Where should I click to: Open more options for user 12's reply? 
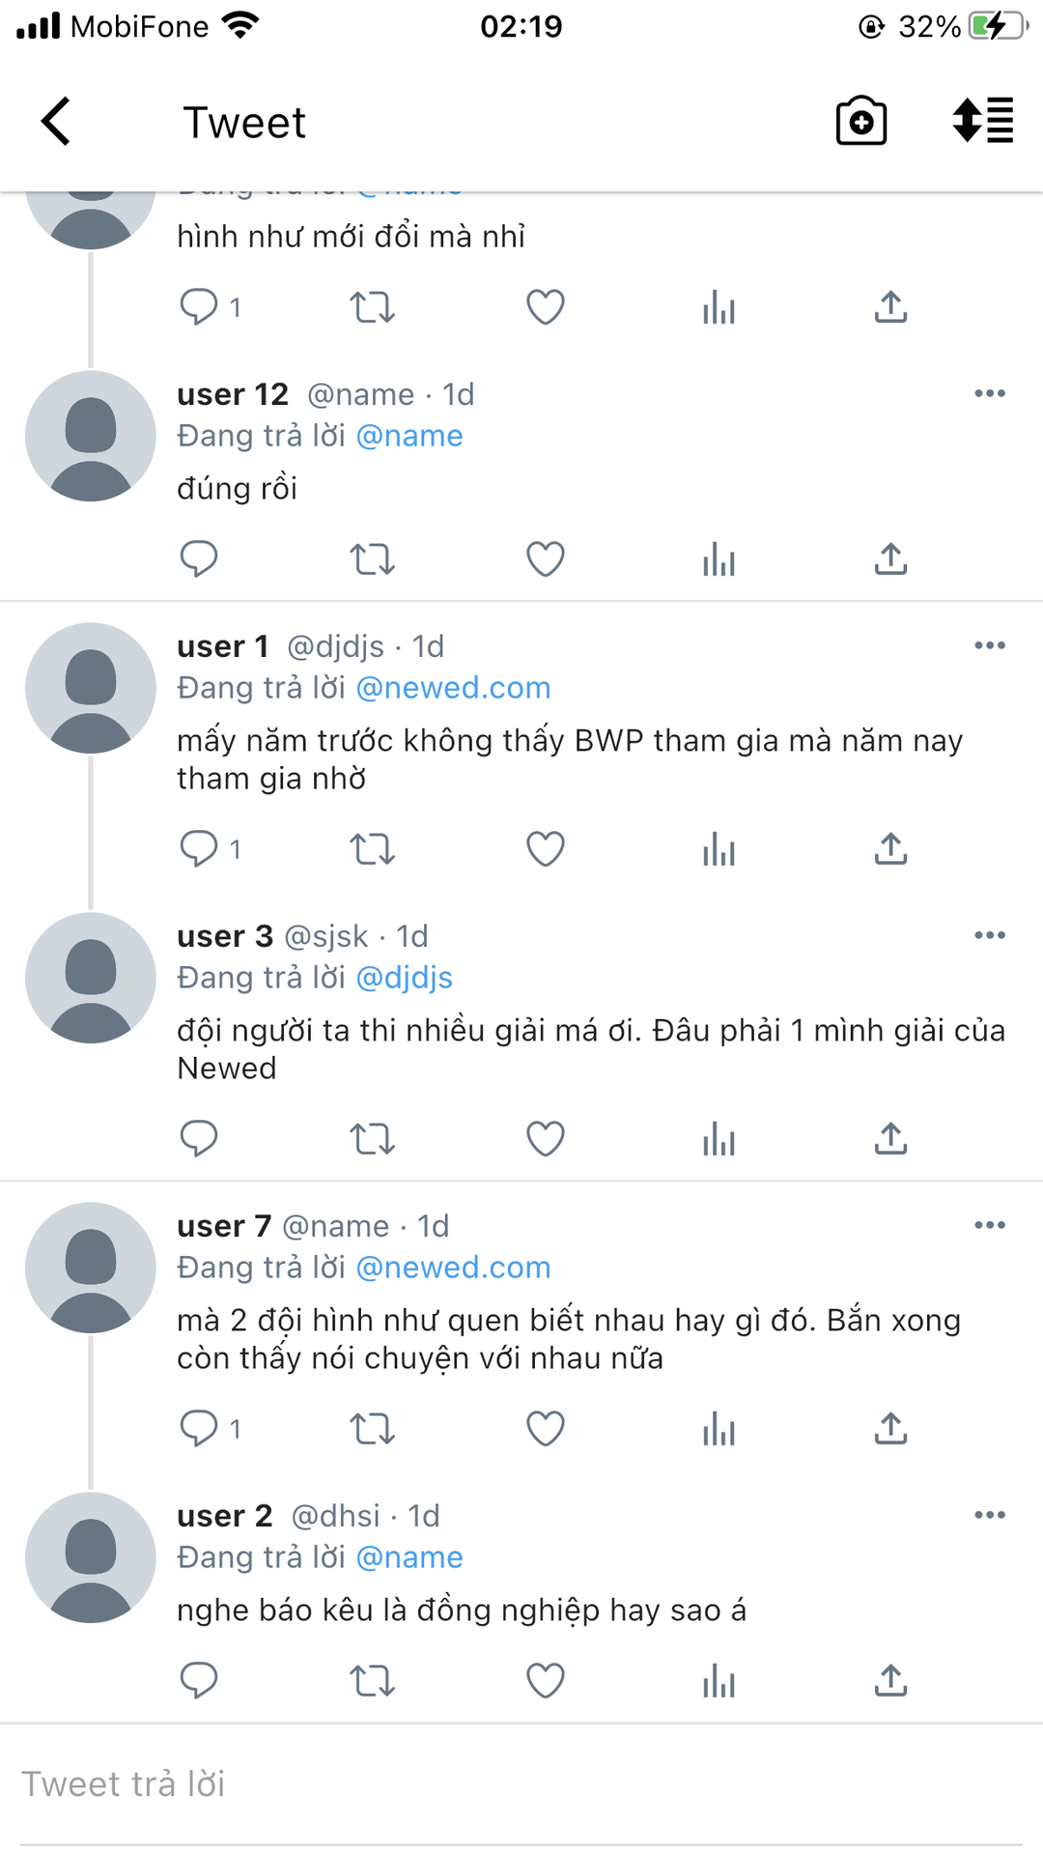[990, 394]
